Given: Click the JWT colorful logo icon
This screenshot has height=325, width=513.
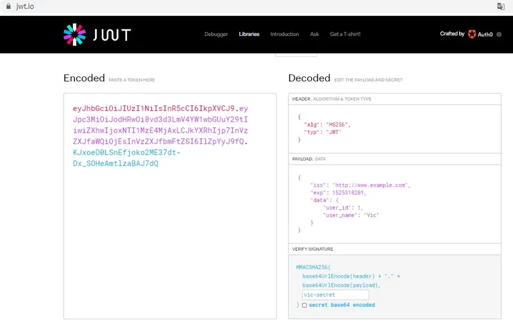Looking at the screenshot, I should (75, 35).
